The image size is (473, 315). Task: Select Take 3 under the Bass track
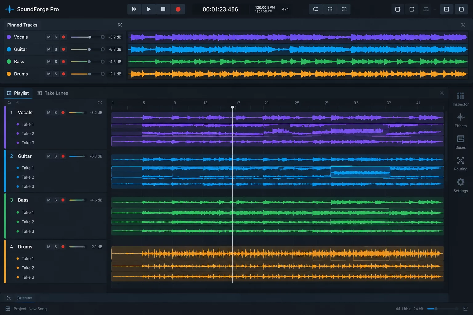(x=28, y=231)
